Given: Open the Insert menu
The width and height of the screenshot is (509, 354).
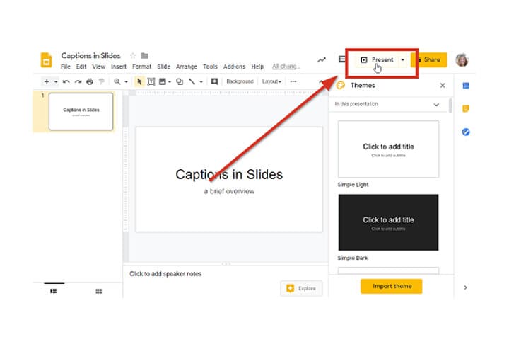Looking at the screenshot, I should coord(119,67).
